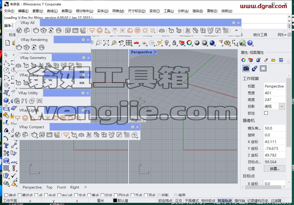This screenshot has height=205, width=294.
Task: Click the padlock lock icon in standard toolbar
Action: pyautogui.click(x=174, y=43)
